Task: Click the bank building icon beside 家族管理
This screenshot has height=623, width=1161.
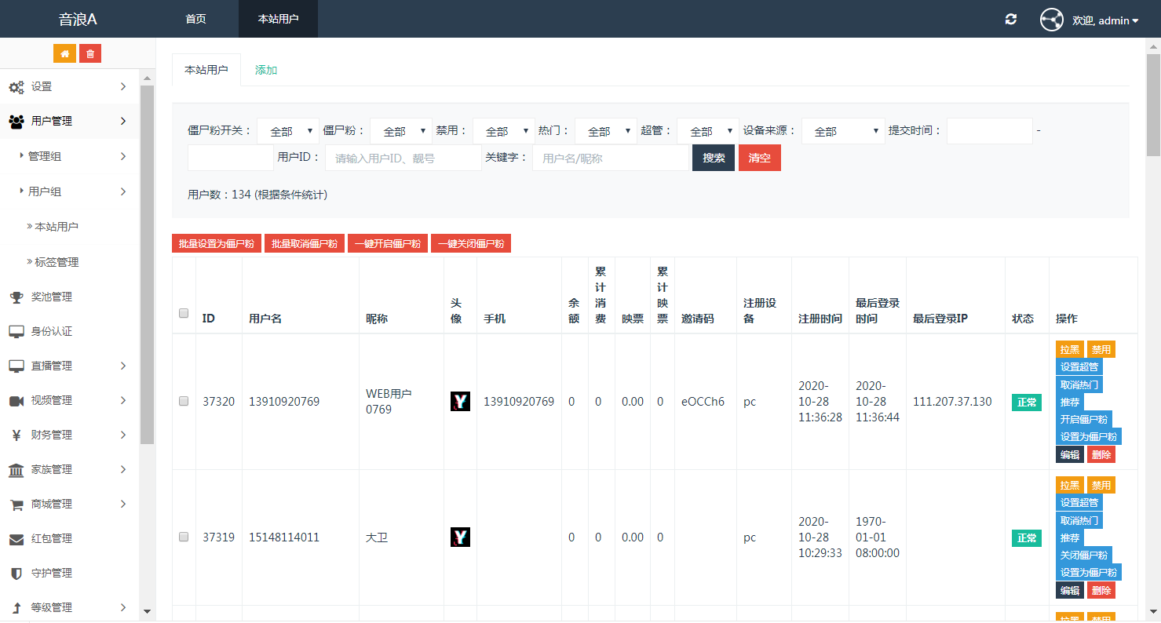Action: pyautogui.click(x=16, y=470)
